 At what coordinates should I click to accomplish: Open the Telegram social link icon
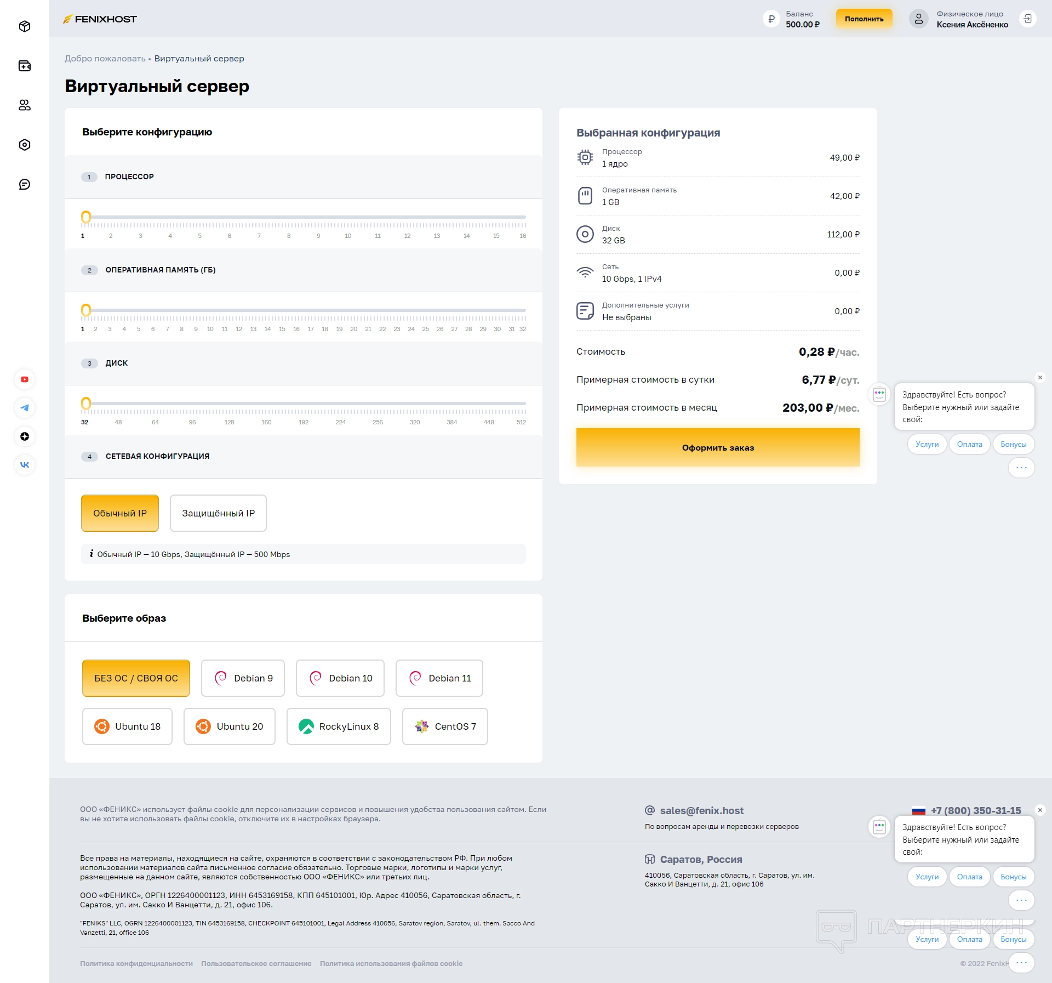(x=25, y=408)
